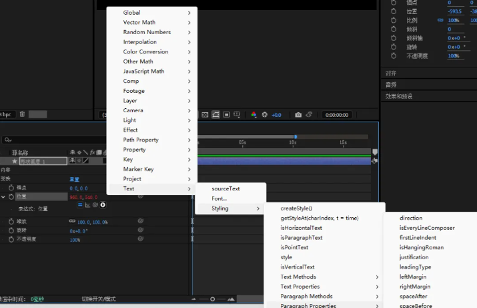This screenshot has height=308, width=477.
Task: Click the show expression graph icon
Action: [87, 205]
